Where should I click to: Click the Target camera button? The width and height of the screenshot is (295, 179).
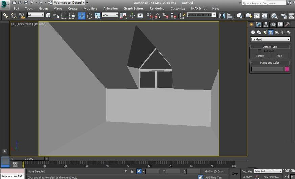coord(260,56)
